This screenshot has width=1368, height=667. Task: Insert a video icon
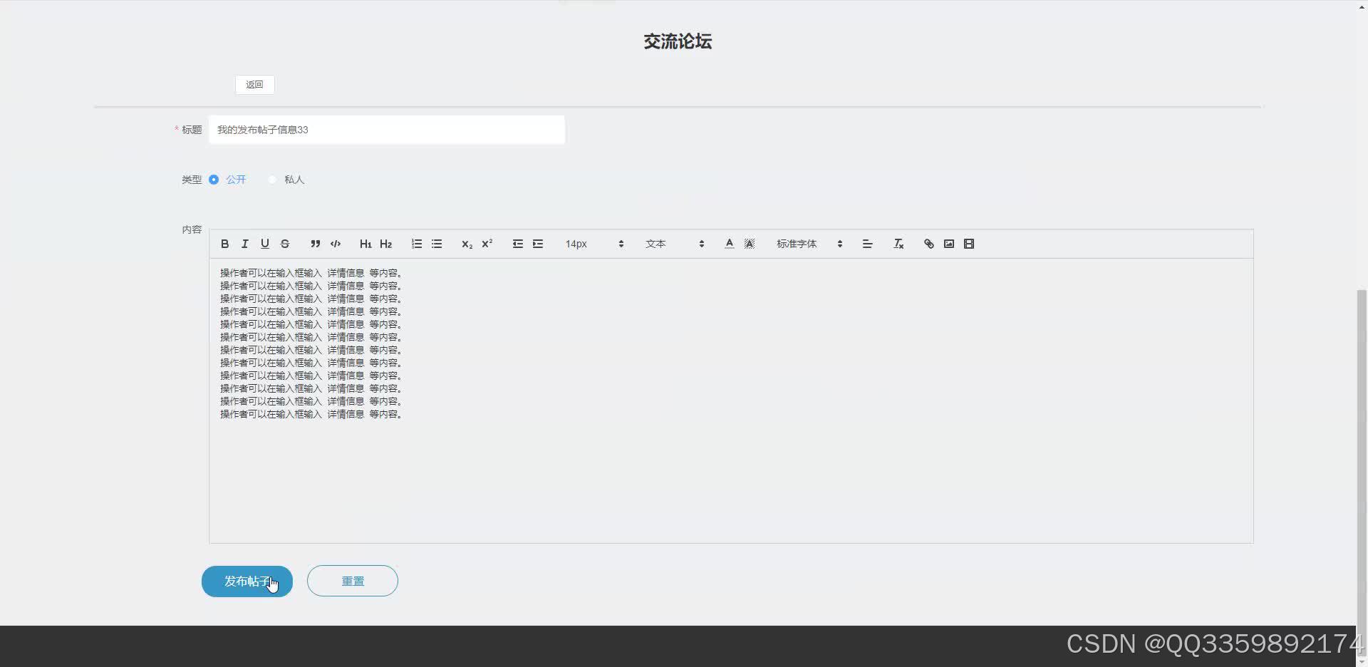click(x=968, y=244)
